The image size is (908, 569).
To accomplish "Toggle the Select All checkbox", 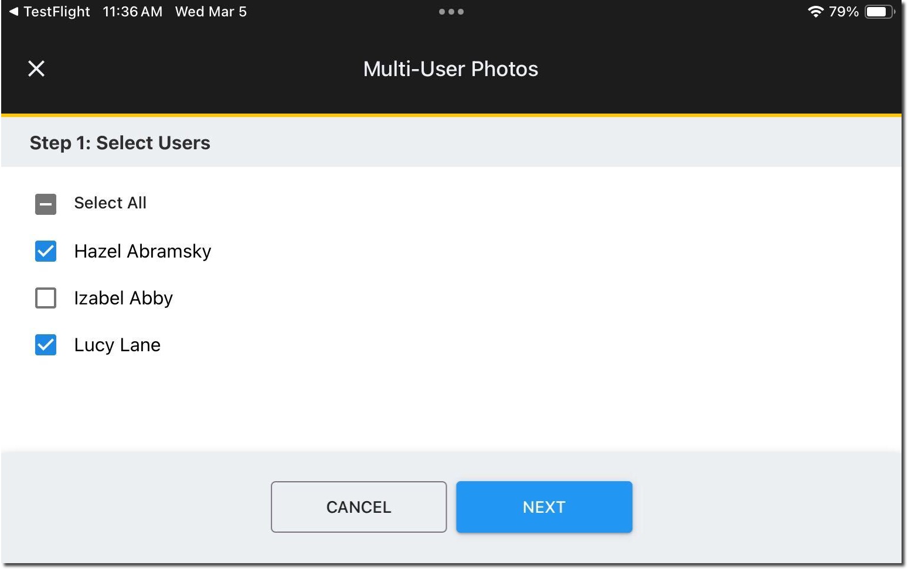I will pyautogui.click(x=46, y=204).
